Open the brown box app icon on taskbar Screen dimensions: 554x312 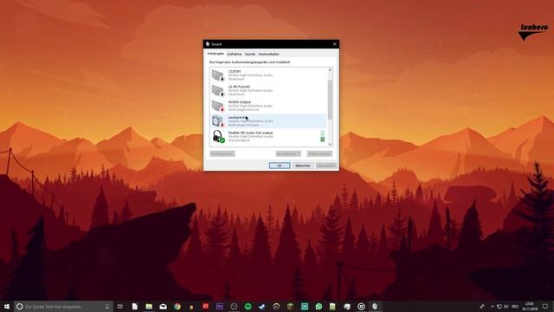pyautogui.click(x=291, y=307)
